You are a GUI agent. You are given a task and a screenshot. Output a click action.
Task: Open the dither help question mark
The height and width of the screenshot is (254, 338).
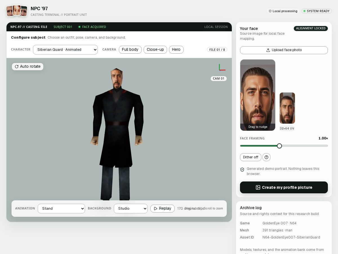point(266,157)
